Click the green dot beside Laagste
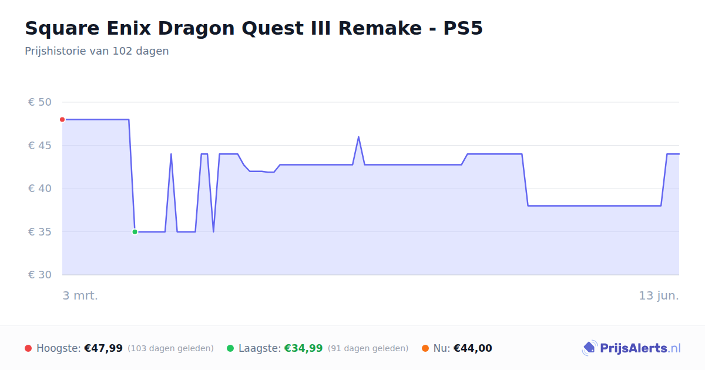The image size is (705, 370). pos(230,349)
